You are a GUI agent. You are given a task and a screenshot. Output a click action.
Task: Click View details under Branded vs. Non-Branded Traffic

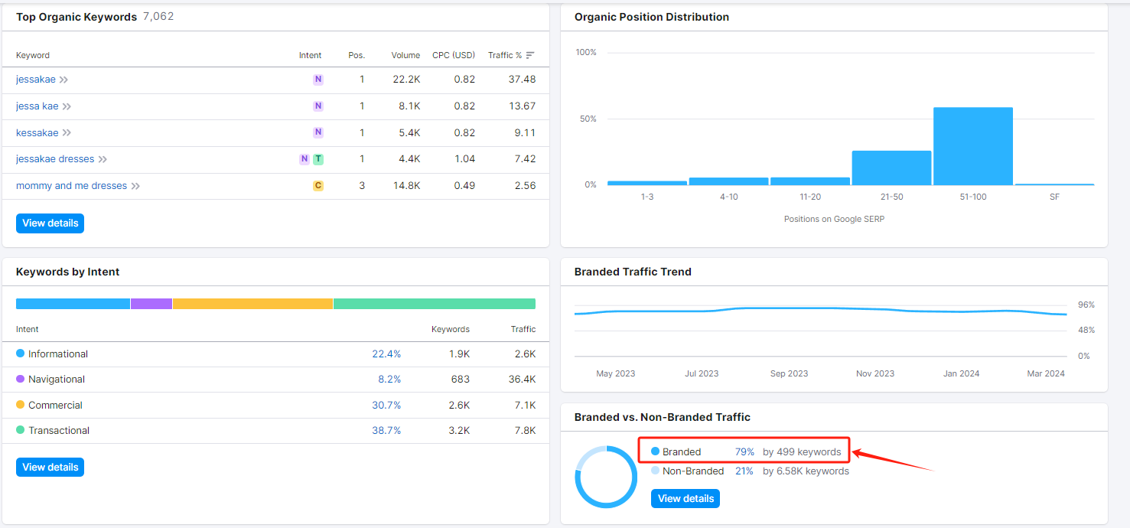click(x=685, y=499)
